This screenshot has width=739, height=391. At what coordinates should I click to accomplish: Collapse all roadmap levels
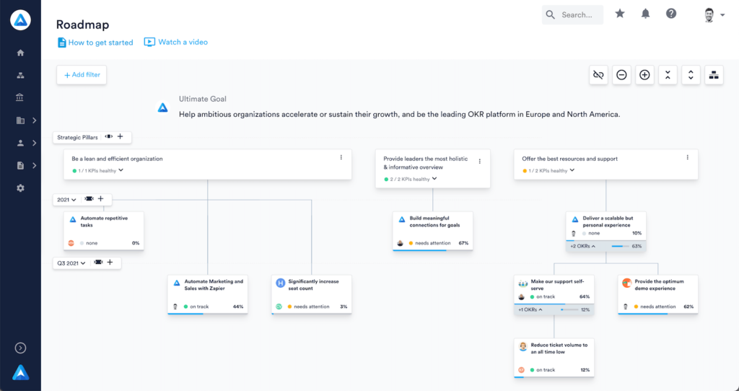[x=668, y=75]
